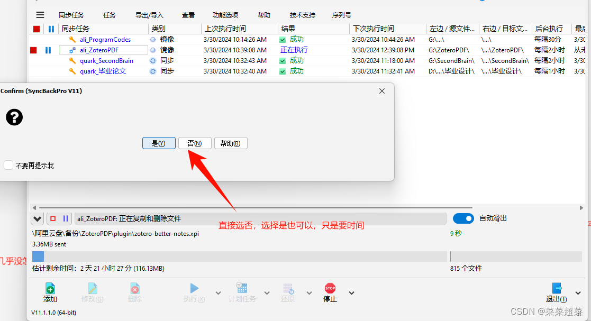Pause the ali_ZoteroPDF task row
Viewport: 591px width, 321px height.
click(x=48, y=50)
